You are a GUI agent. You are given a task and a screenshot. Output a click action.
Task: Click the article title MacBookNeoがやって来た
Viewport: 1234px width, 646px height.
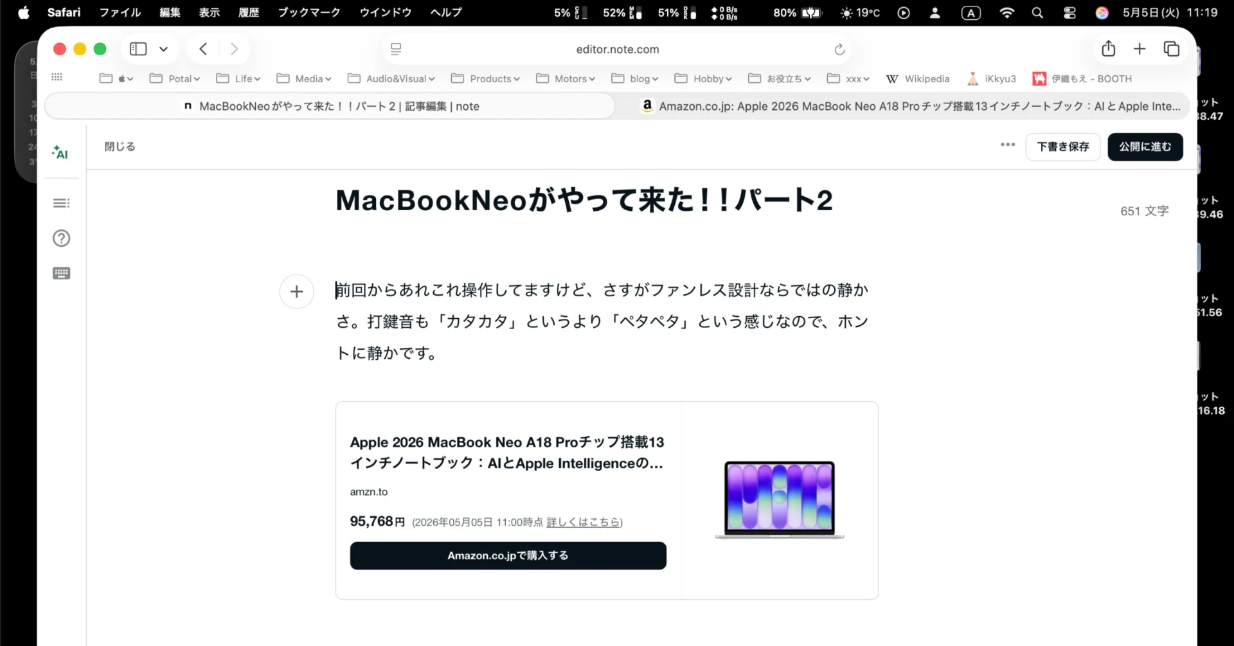584,200
